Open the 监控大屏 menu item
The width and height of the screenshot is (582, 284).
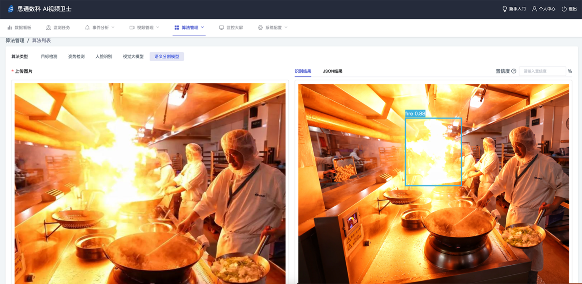point(231,27)
